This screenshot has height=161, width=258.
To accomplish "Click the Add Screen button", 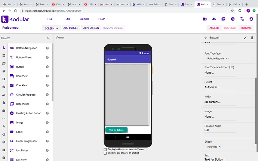I will pyautogui.click(x=71, y=28).
